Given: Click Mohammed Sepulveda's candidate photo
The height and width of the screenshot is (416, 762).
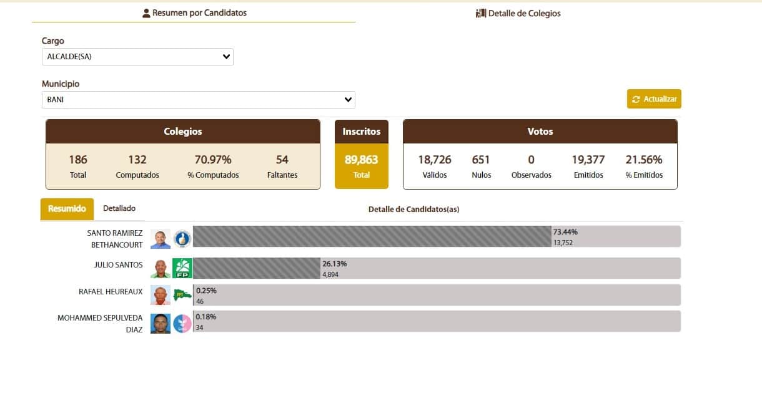Looking at the screenshot, I should tap(161, 322).
